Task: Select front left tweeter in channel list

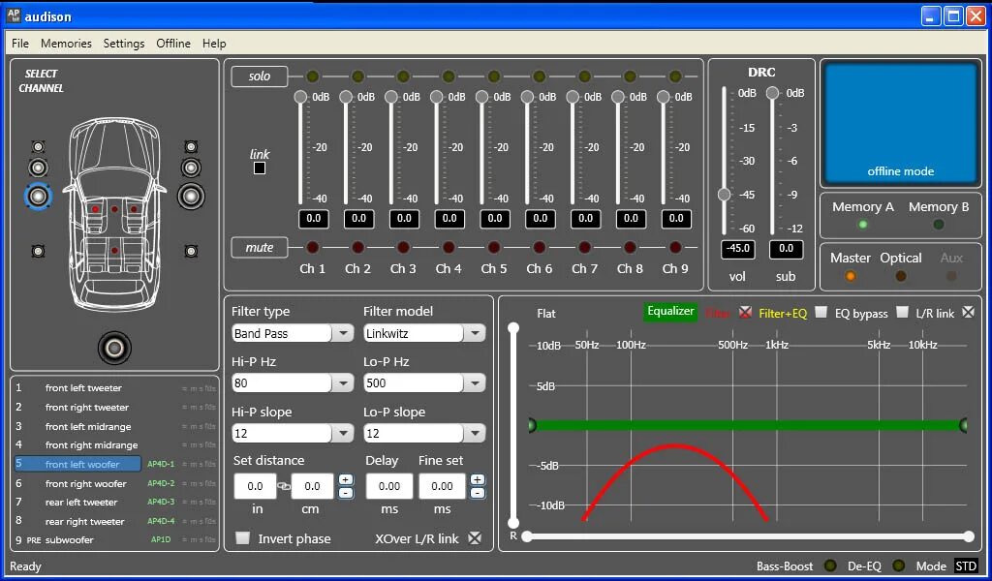Action: tap(115, 388)
